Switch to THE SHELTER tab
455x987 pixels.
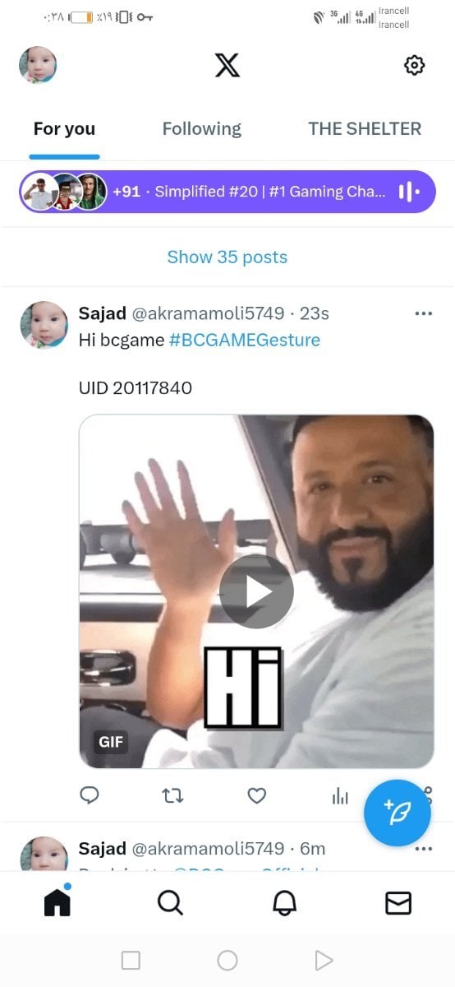[x=365, y=128]
